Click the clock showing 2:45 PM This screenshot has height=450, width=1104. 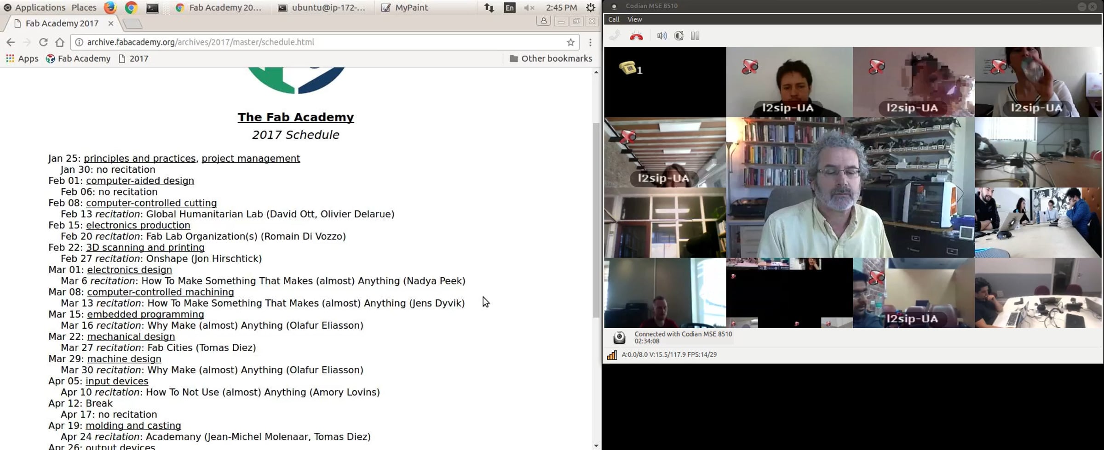coord(561,7)
